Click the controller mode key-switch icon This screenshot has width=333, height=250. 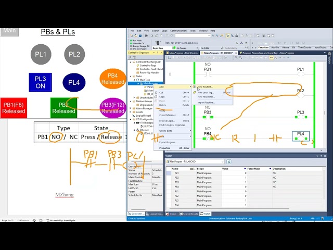click(x=157, y=43)
